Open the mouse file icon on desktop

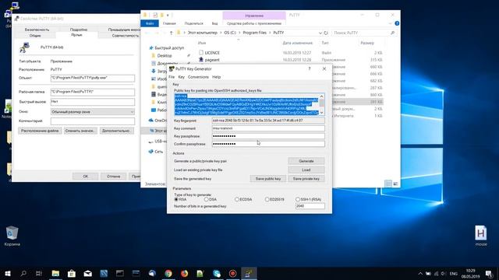coord(481,236)
